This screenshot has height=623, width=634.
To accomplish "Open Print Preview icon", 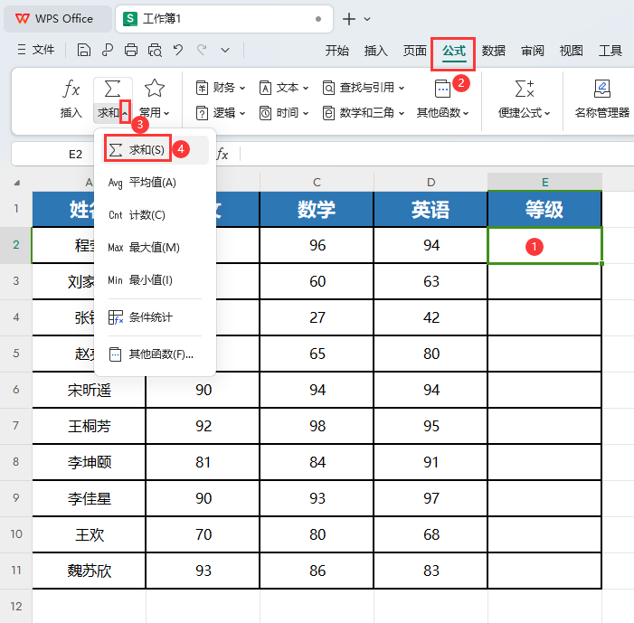I will pos(155,50).
